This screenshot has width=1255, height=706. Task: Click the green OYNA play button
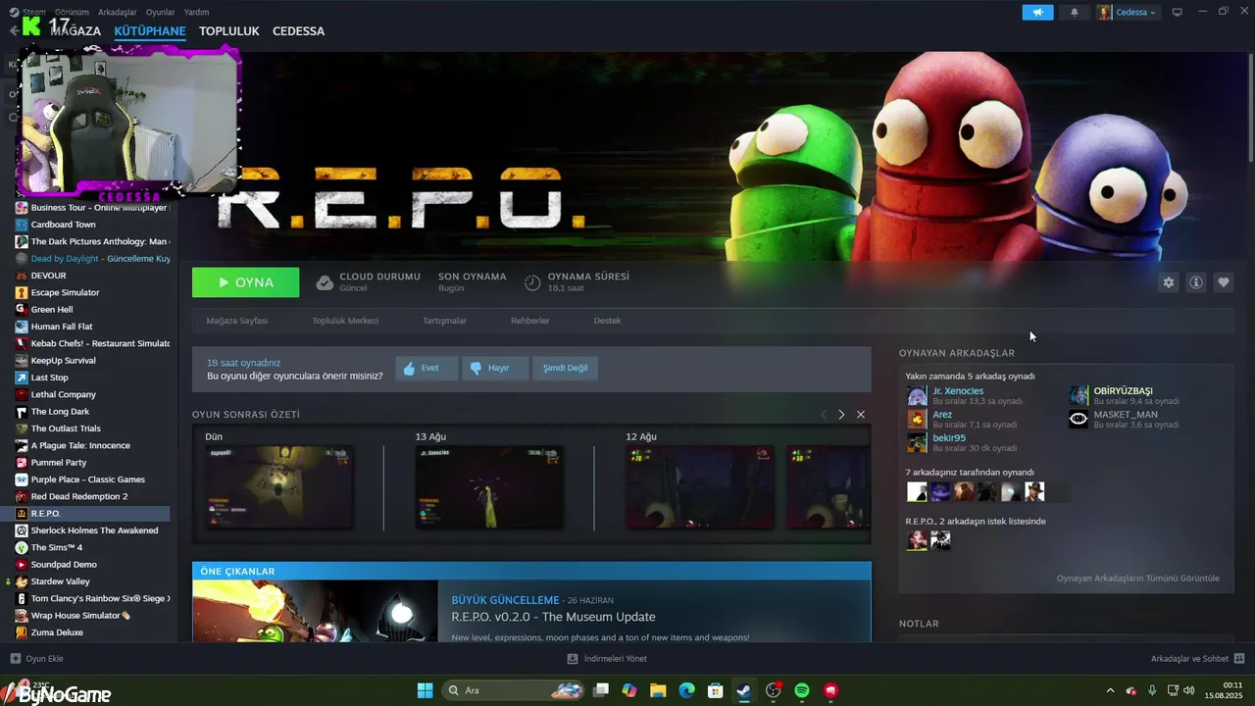coord(245,282)
